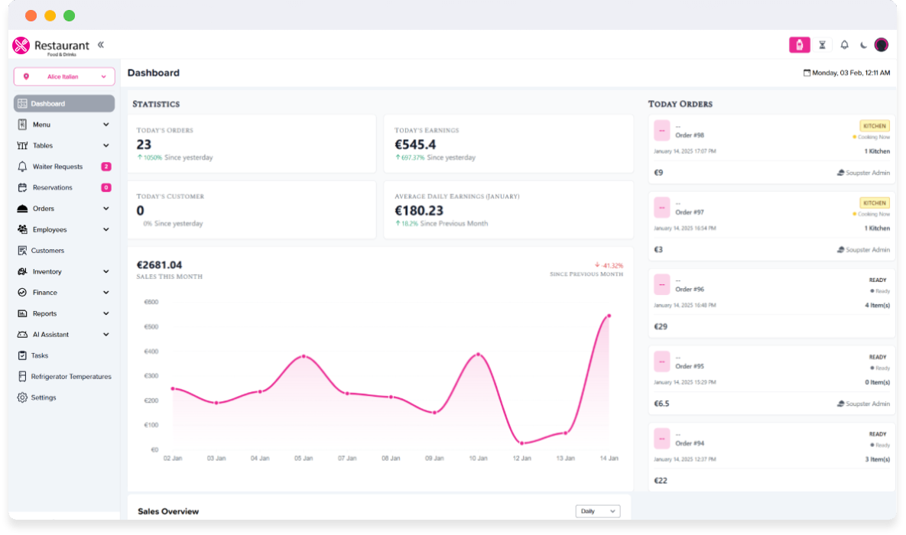Click the Orders cloche icon
906x535 pixels.
coord(22,209)
